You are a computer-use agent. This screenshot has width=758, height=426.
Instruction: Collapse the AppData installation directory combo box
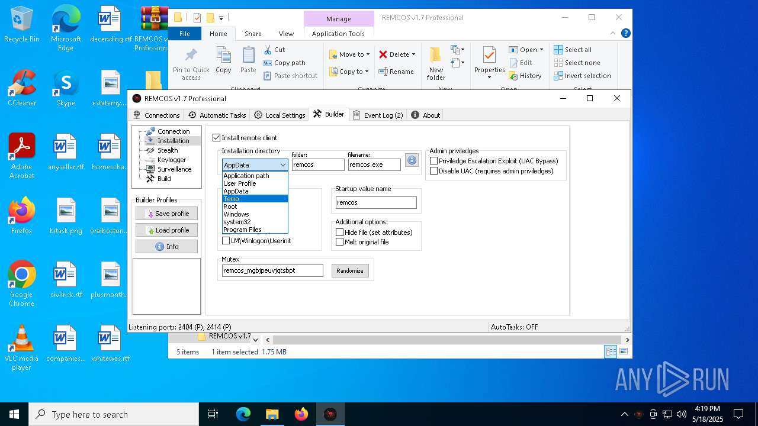click(282, 165)
